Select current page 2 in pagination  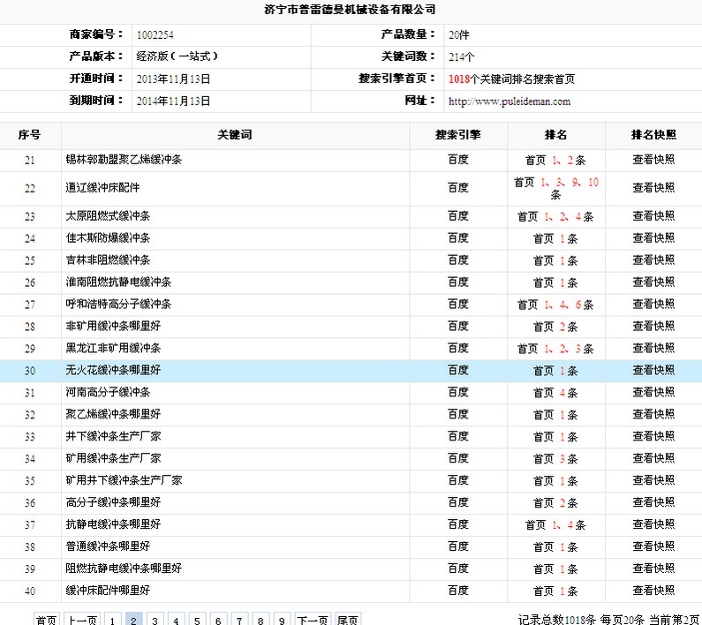[134, 620]
